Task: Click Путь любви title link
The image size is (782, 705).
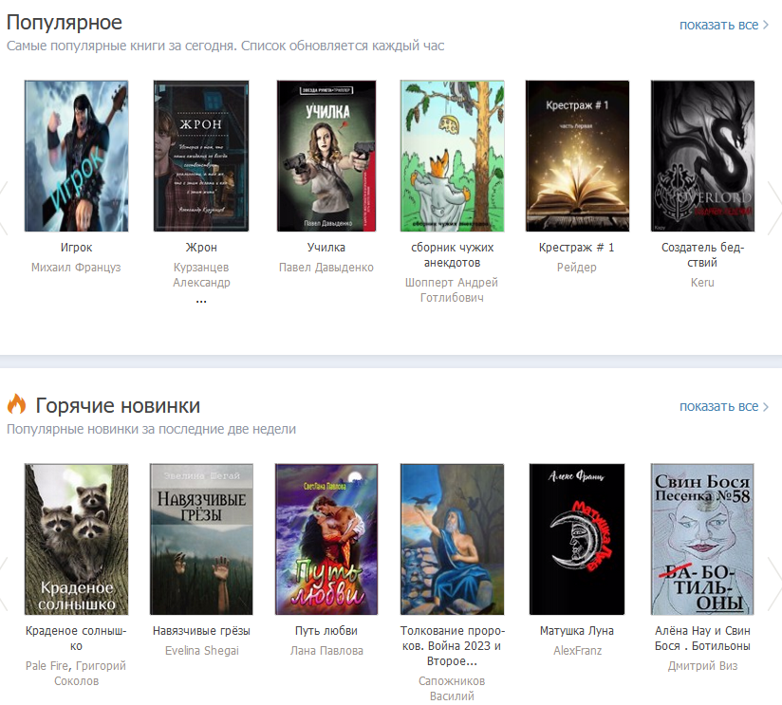Action: [326, 631]
